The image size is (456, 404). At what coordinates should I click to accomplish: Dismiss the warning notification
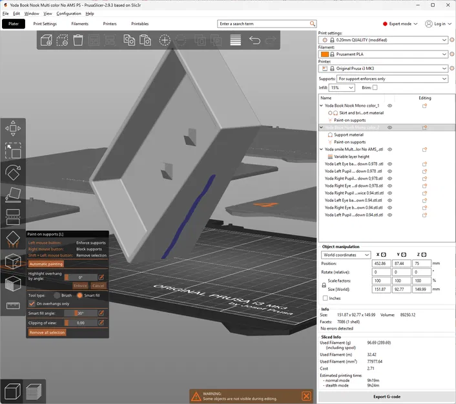(306, 396)
